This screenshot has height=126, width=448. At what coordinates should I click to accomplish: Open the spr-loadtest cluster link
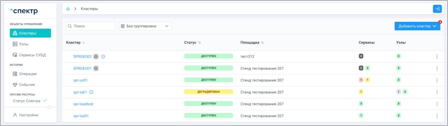[x=83, y=104]
